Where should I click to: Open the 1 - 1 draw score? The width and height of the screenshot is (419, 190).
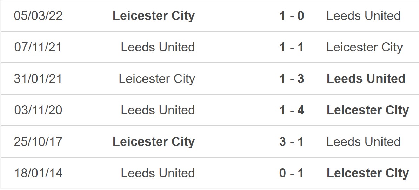click(292, 47)
